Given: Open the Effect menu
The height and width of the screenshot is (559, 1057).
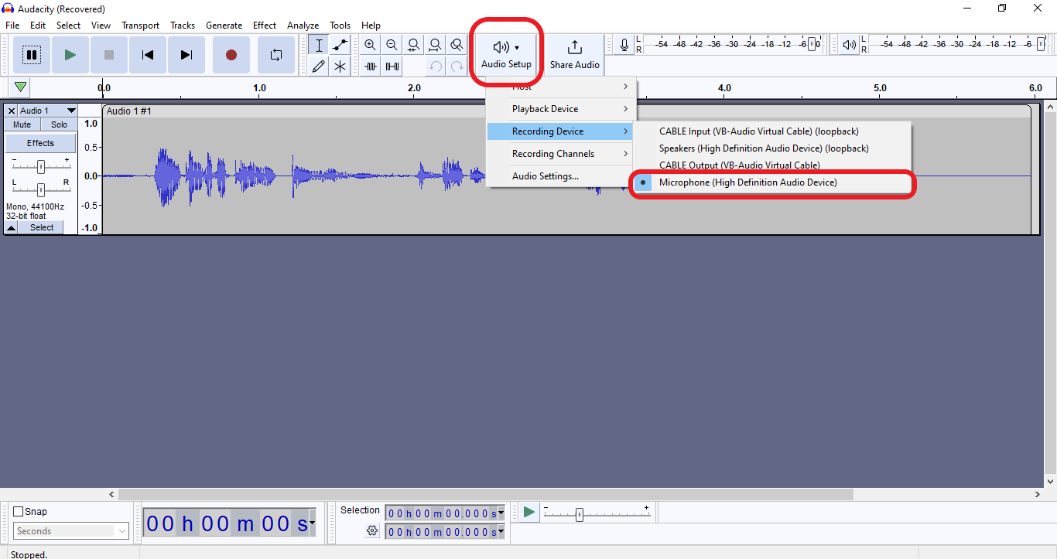Looking at the screenshot, I should 265,26.
